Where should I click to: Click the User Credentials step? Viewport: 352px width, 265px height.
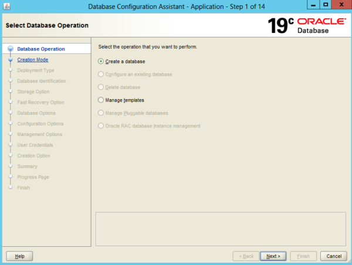tap(35, 145)
